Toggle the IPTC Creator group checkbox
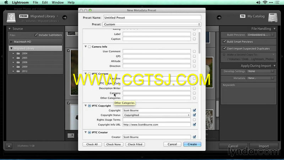This screenshot has width=284, height=160. click(89, 132)
